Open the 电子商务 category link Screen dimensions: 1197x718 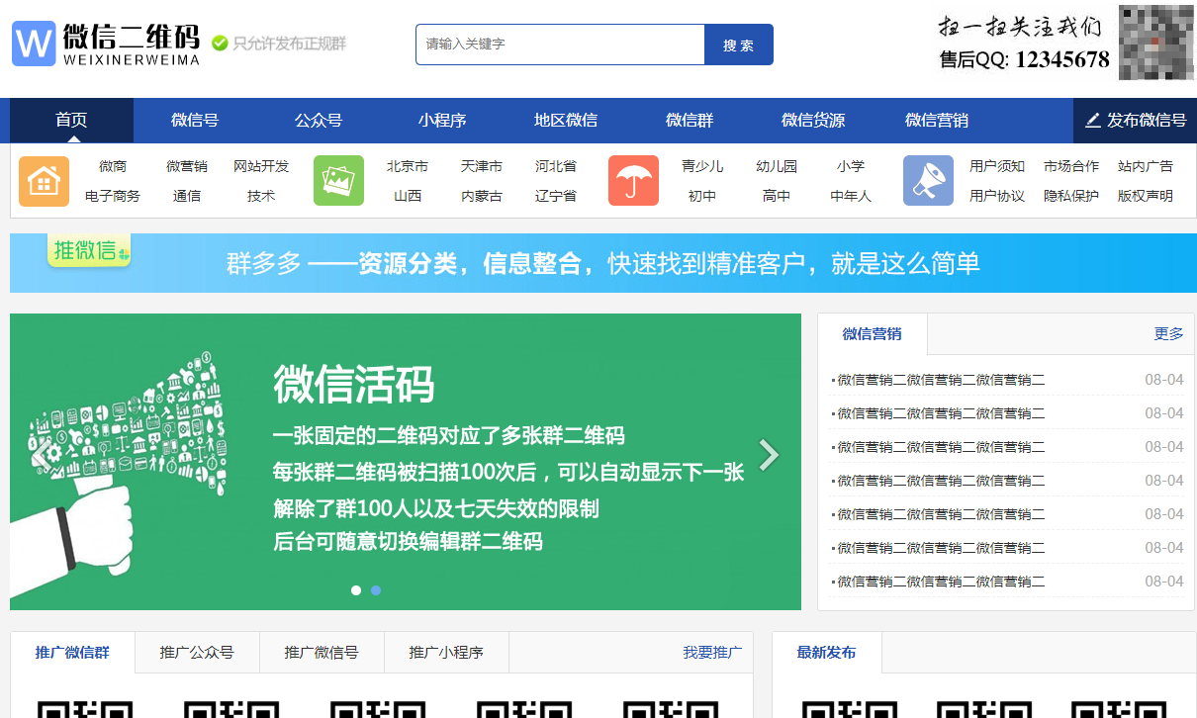[x=113, y=196]
